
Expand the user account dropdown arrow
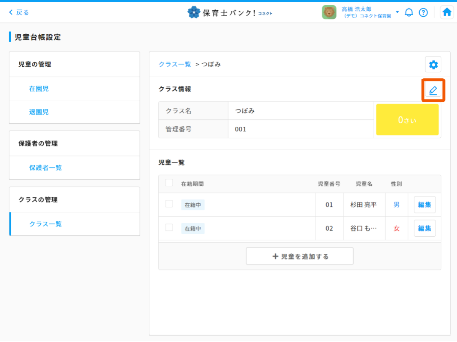pyautogui.click(x=397, y=12)
